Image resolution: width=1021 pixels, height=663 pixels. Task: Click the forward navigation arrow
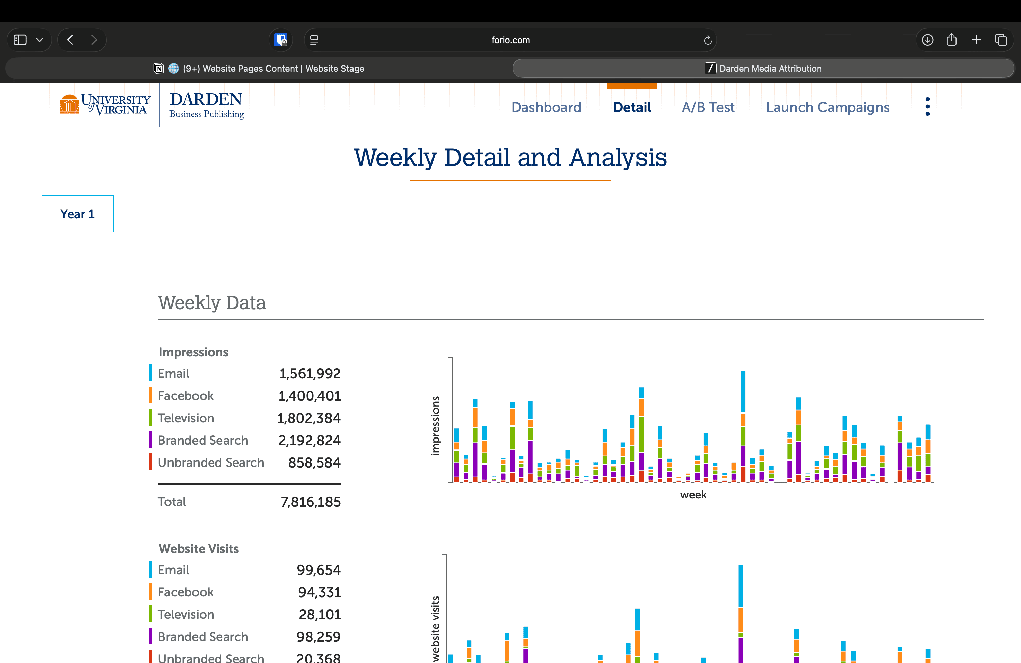click(x=94, y=40)
